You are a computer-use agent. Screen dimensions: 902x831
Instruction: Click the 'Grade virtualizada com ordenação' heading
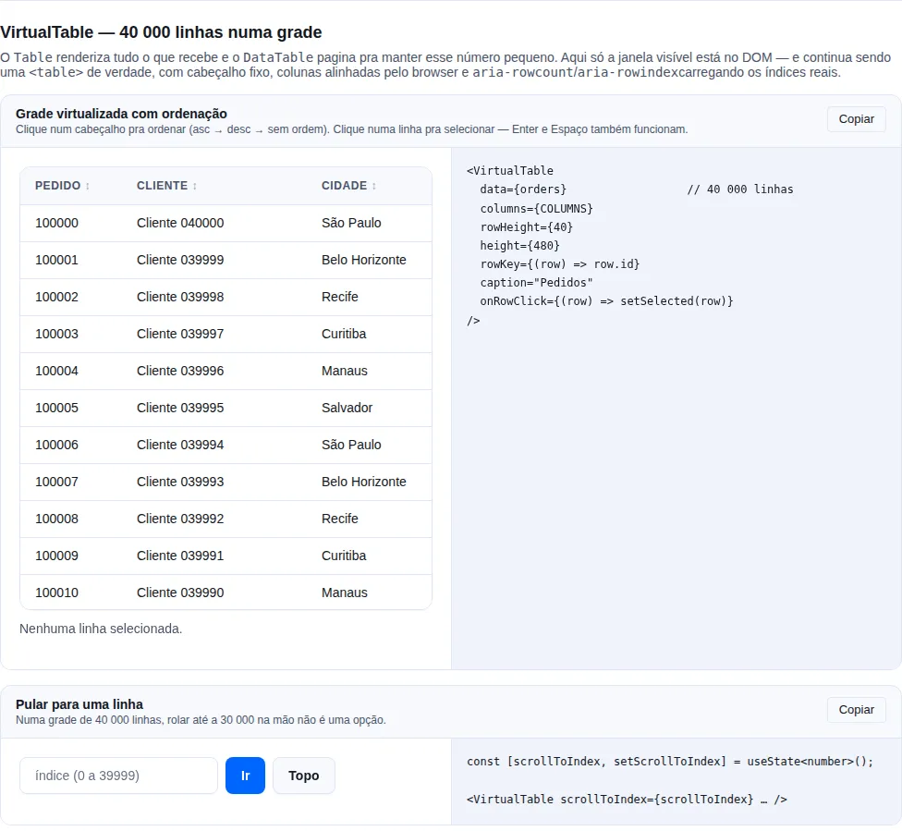121,114
